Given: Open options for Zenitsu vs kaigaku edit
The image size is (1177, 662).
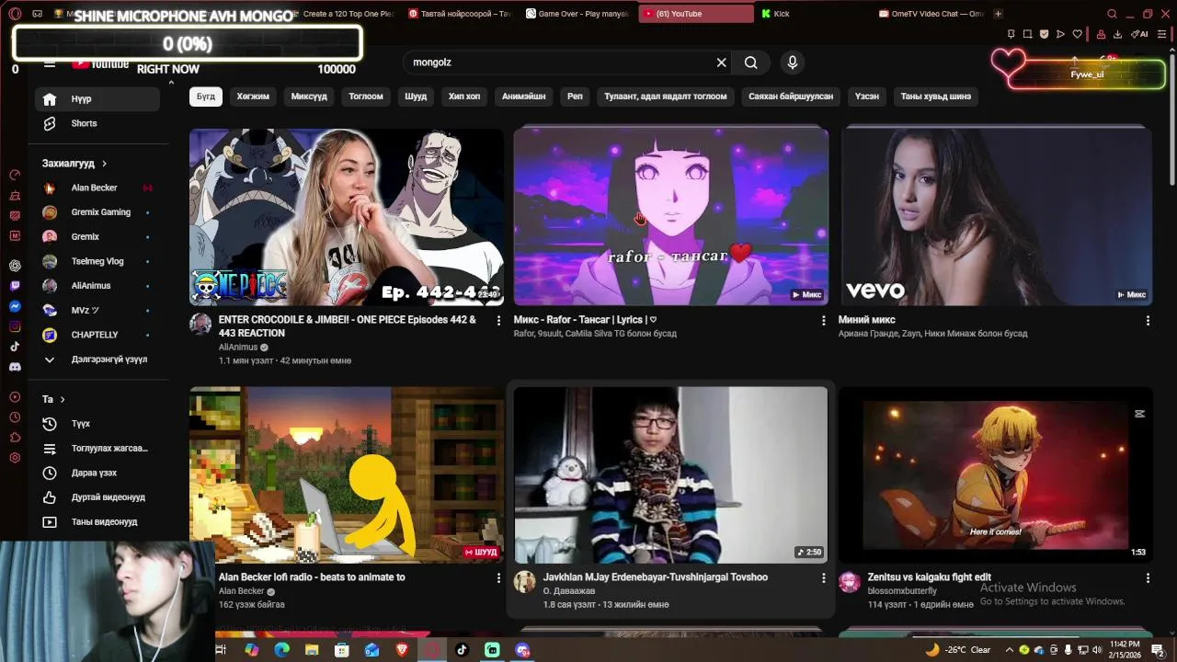Looking at the screenshot, I should (1148, 577).
